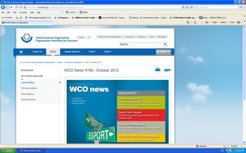Open the ONLINE SERVICES navigation item

72,52
